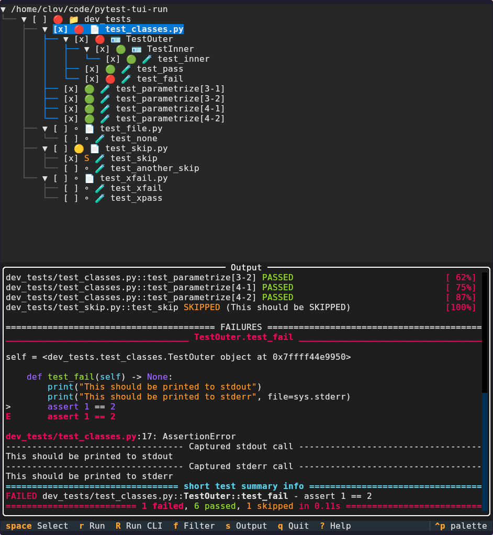Check the dev_tests folder checkbox
493x535 pixels.
click(x=40, y=19)
